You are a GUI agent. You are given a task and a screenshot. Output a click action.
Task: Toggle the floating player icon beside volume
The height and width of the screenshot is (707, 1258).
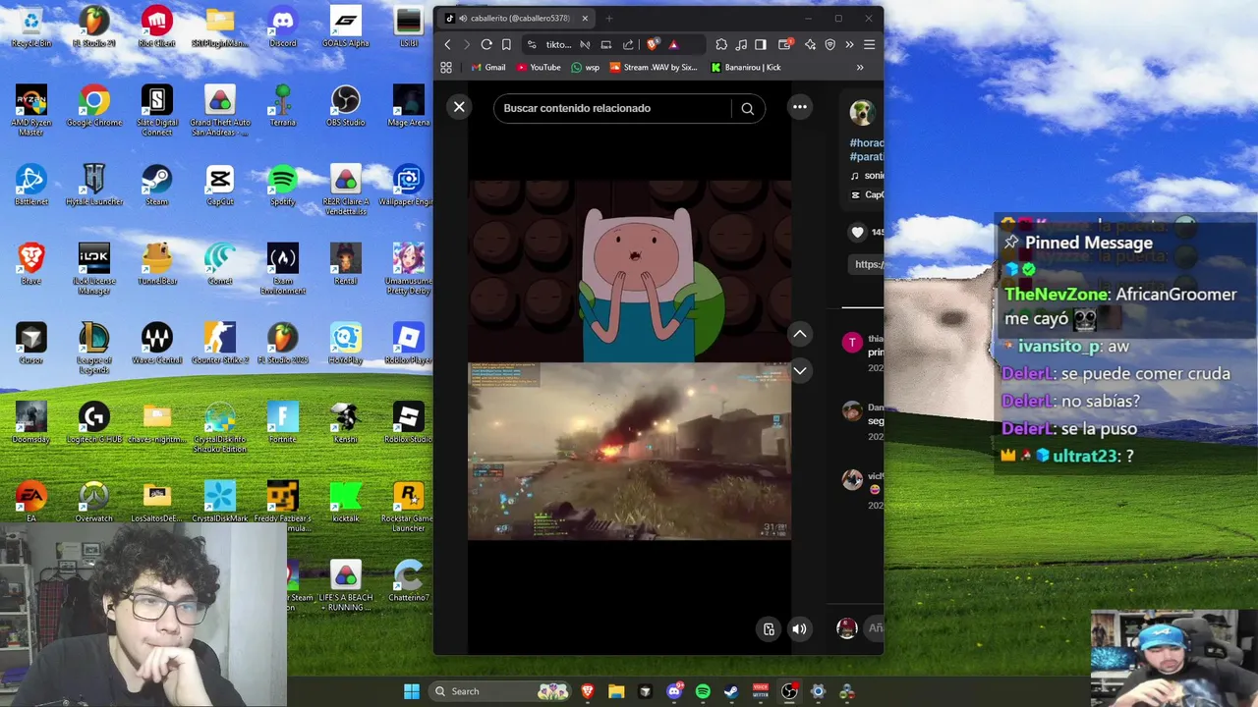(x=769, y=629)
